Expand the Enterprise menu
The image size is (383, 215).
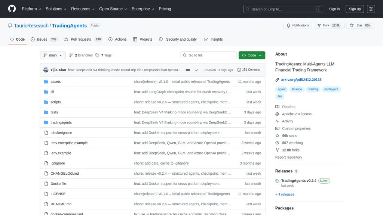point(143,9)
